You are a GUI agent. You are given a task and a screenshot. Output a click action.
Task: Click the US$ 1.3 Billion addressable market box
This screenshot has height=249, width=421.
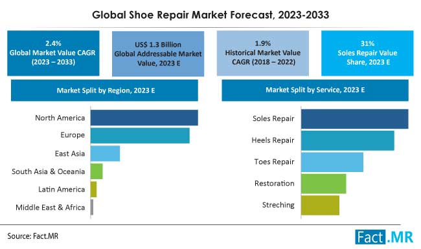[x=158, y=54]
